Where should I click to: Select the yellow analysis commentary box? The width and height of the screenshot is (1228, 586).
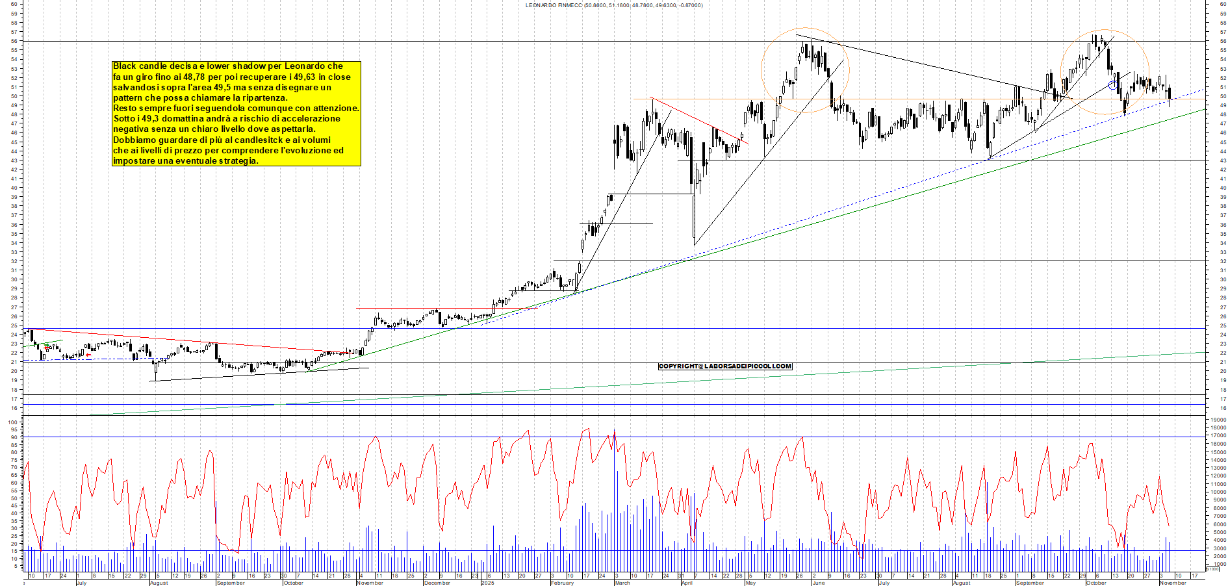click(x=237, y=114)
